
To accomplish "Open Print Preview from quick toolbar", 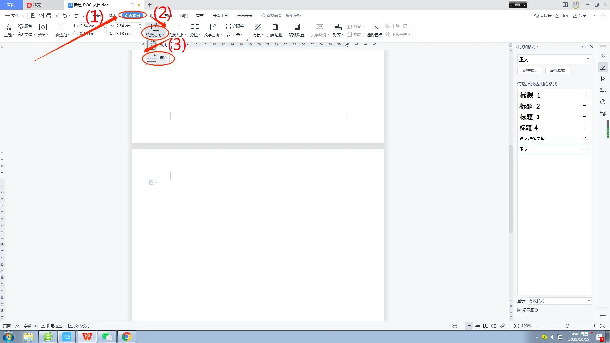I will 57,16.
